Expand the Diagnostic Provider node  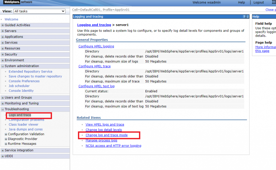tap(6, 139)
